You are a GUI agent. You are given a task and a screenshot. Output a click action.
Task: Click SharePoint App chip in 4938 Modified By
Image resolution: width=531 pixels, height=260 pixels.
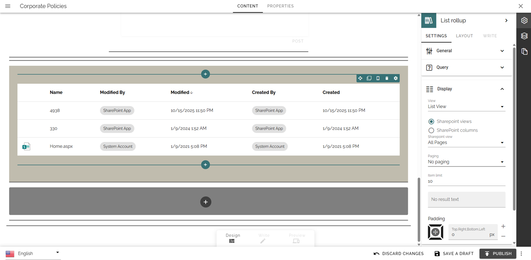(117, 111)
